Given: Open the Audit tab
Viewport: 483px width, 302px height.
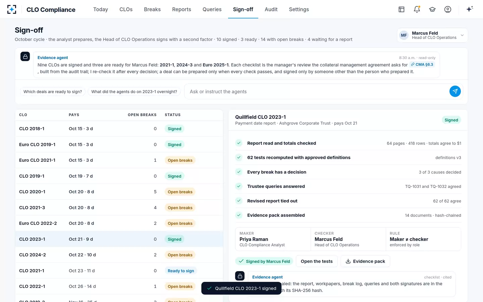Looking at the screenshot, I should tap(271, 9).
